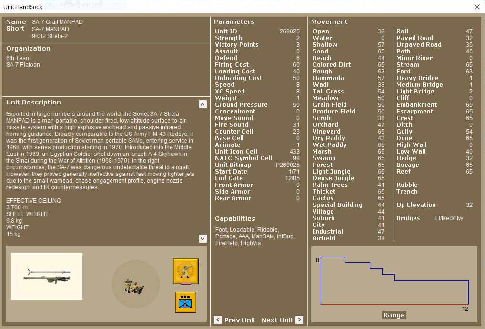Screen dimensions: 485x329
Task: Click the Heavy Bridge movement entry
Action: click(x=434, y=78)
